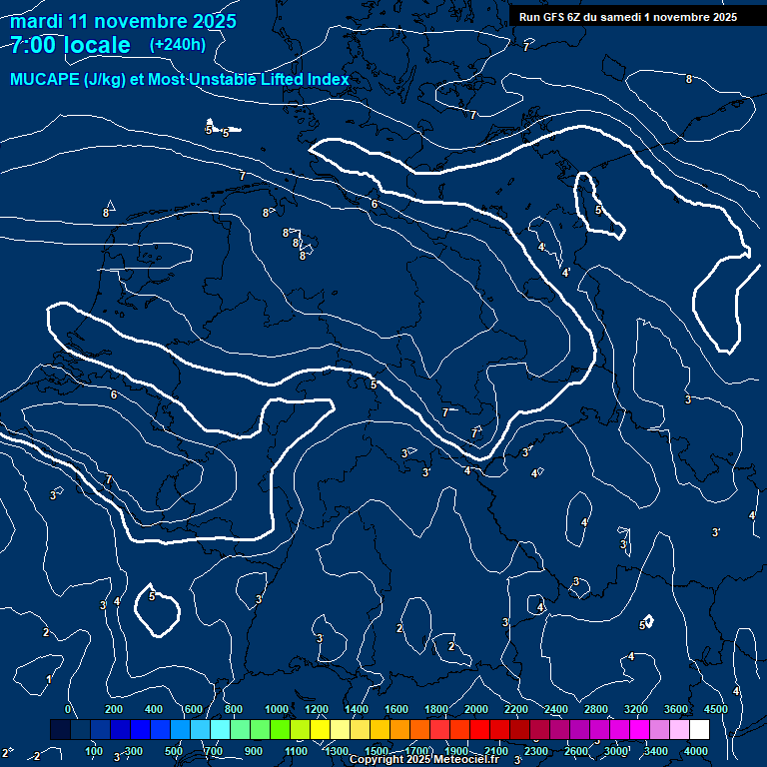Screen dimensions: 767x767
Task: Select the magenta 3200–3400 legend swatch
Action: click(x=639, y=729)
